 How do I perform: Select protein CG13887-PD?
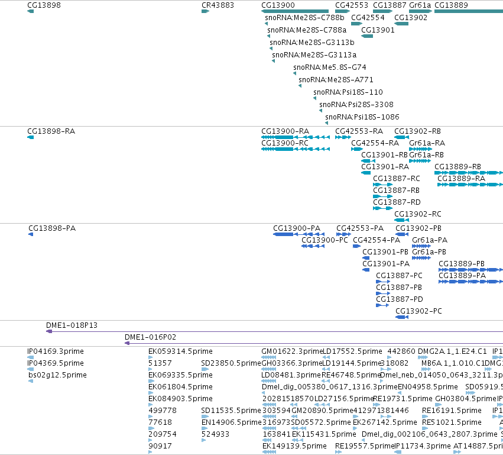tap(400, 299)
